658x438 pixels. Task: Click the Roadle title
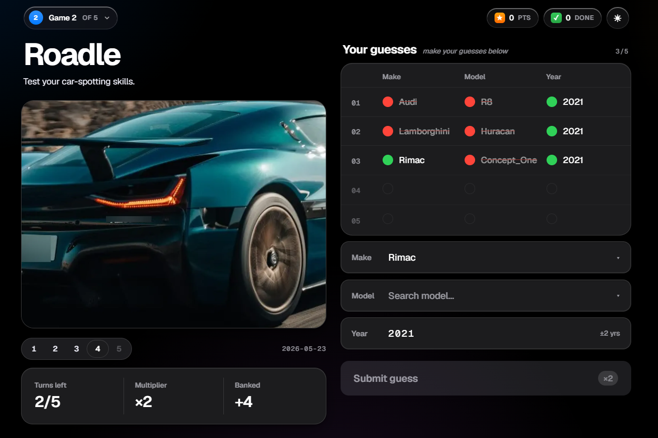[x=72, y=55]
